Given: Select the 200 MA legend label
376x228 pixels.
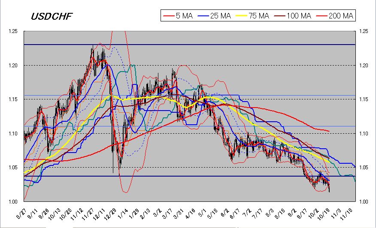Looking at the screenshot, I should [x=341, y=16].
